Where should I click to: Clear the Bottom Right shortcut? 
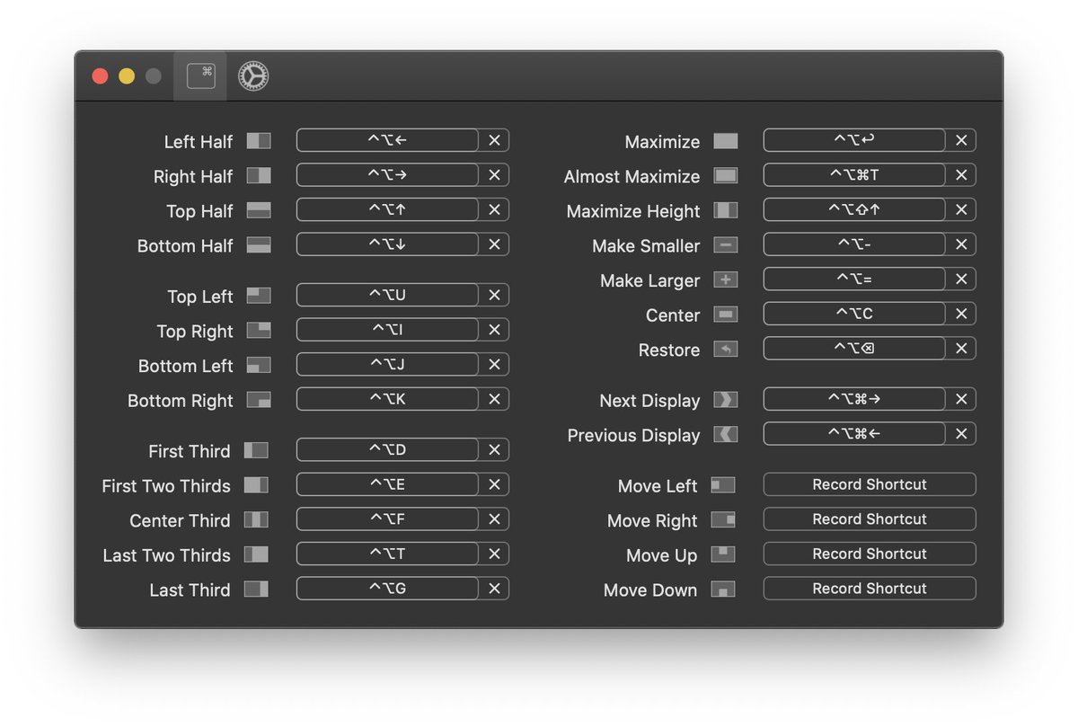pos(494,399)
